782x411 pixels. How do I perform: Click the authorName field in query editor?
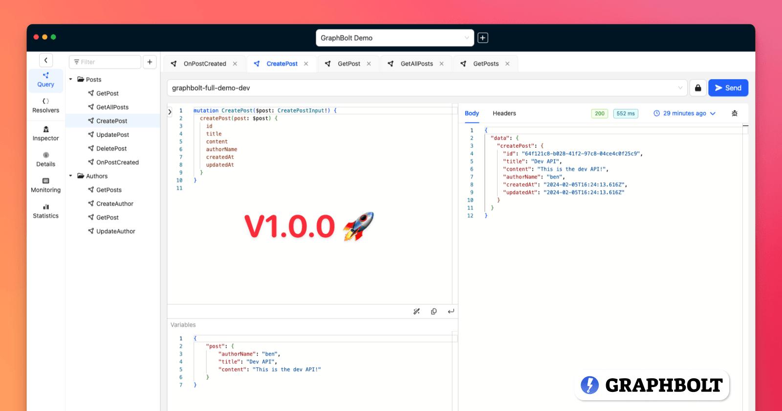coord(221,149)
